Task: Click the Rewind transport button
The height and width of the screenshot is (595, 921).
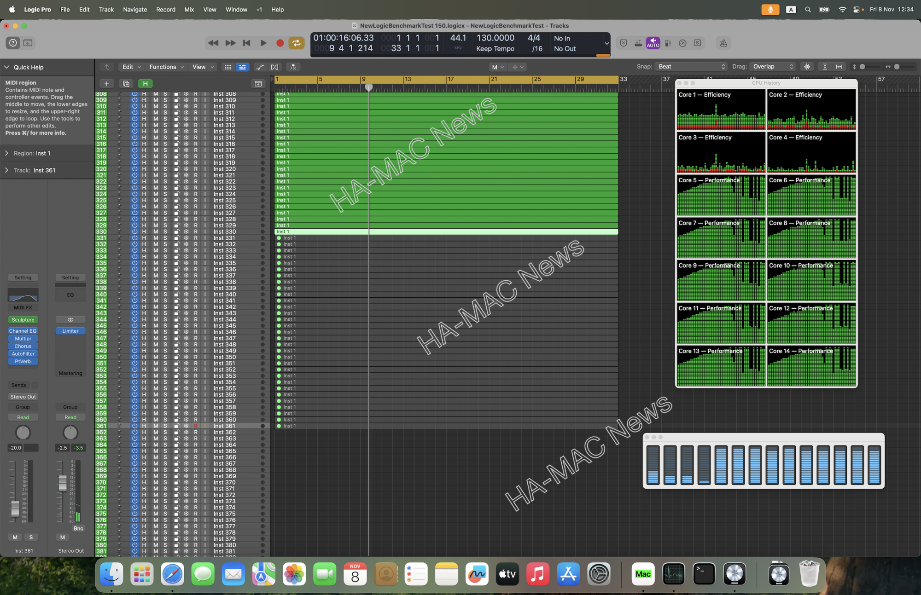Action: click(x=213, y=43)
